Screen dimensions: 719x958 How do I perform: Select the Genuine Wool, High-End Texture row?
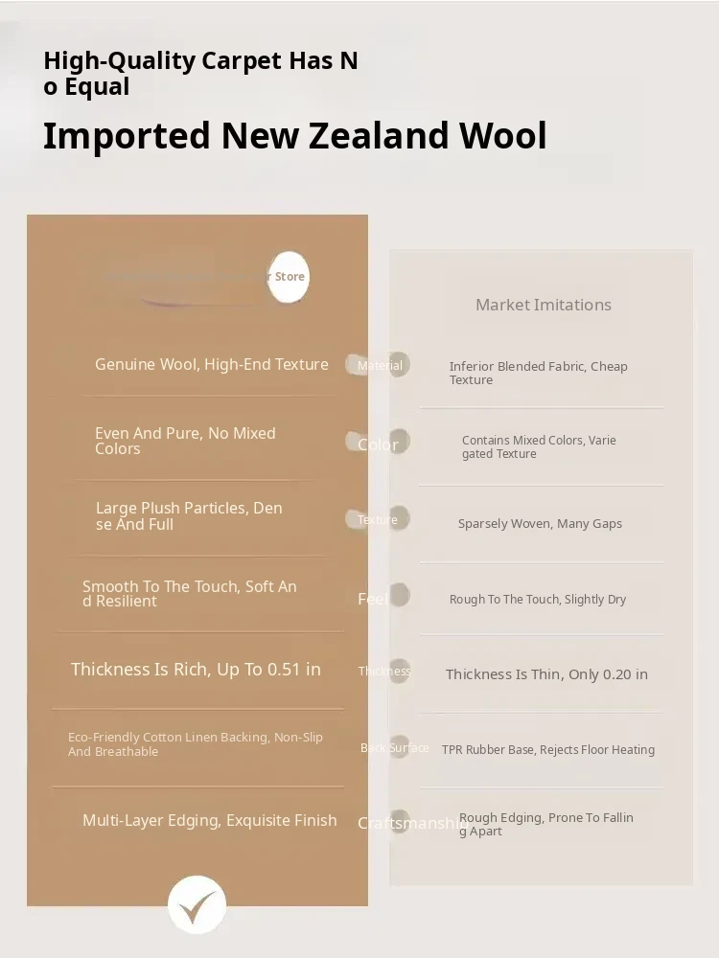coord(212,364)
